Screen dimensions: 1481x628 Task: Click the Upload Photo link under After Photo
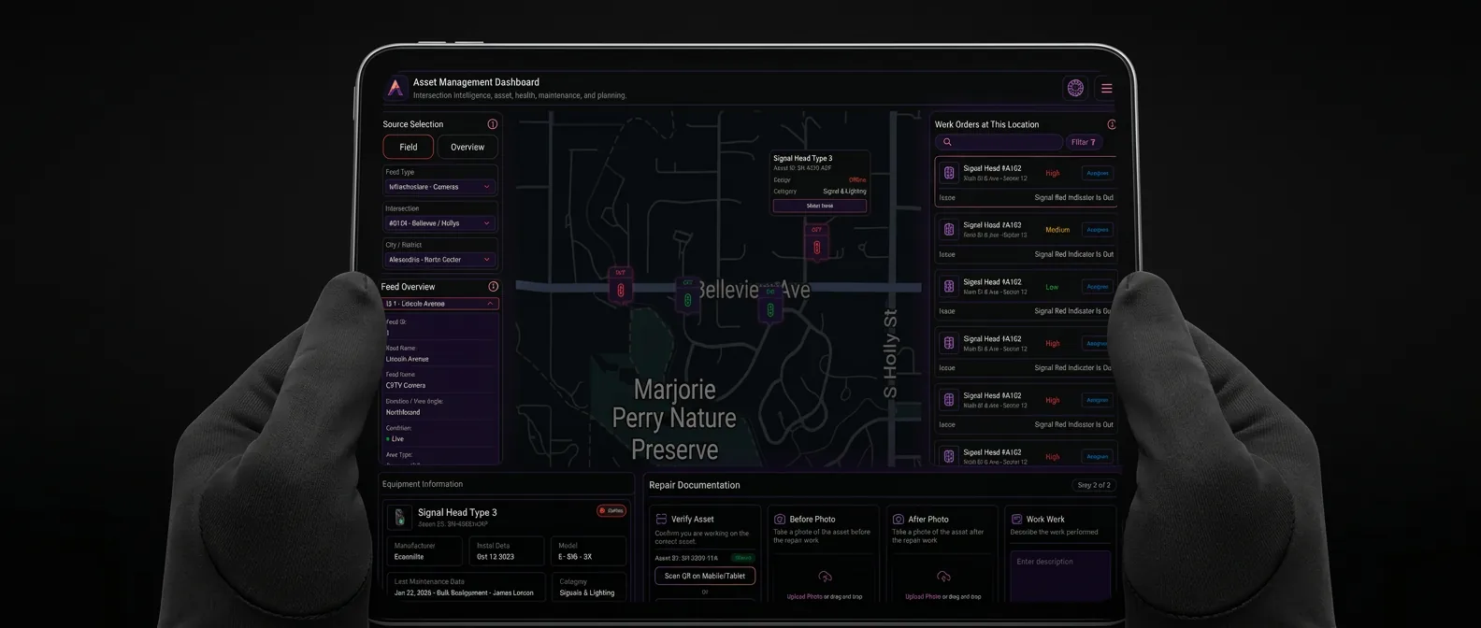[x=923, y=596]
